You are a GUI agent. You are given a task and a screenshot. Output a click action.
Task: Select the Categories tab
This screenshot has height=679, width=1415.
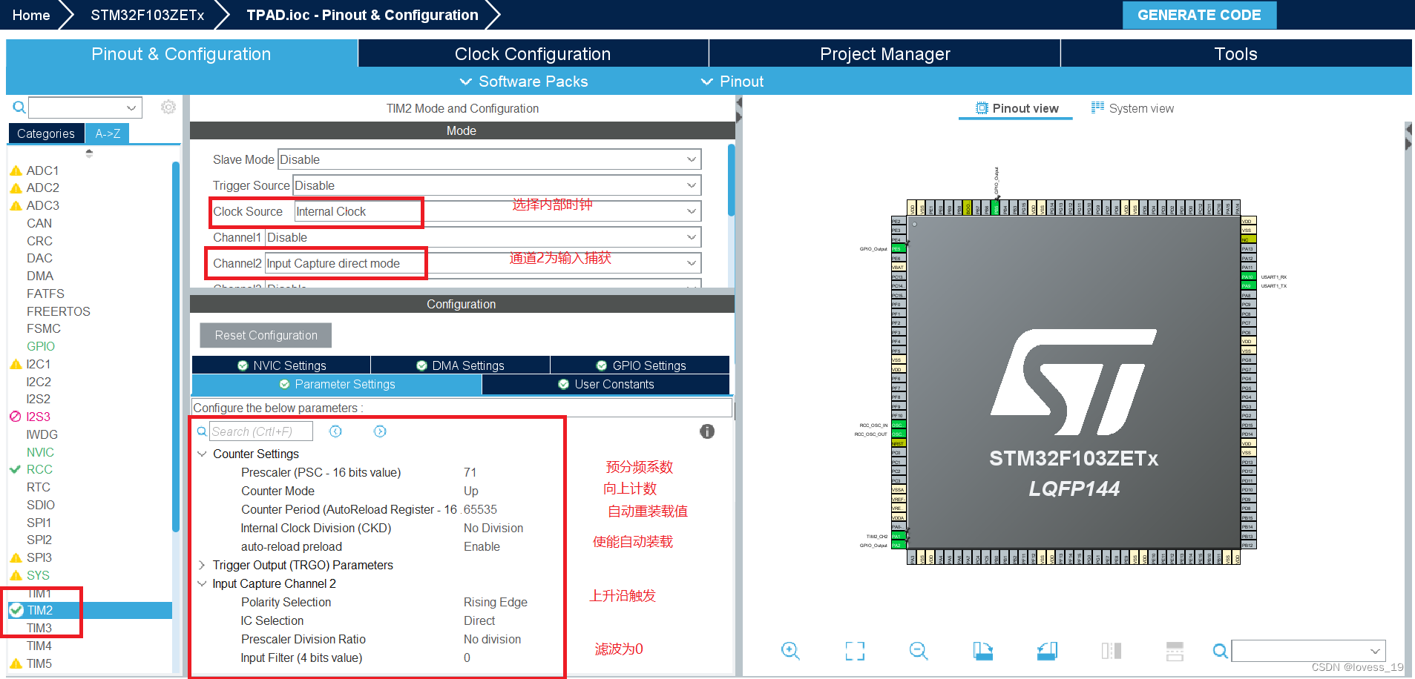point(46,133)
